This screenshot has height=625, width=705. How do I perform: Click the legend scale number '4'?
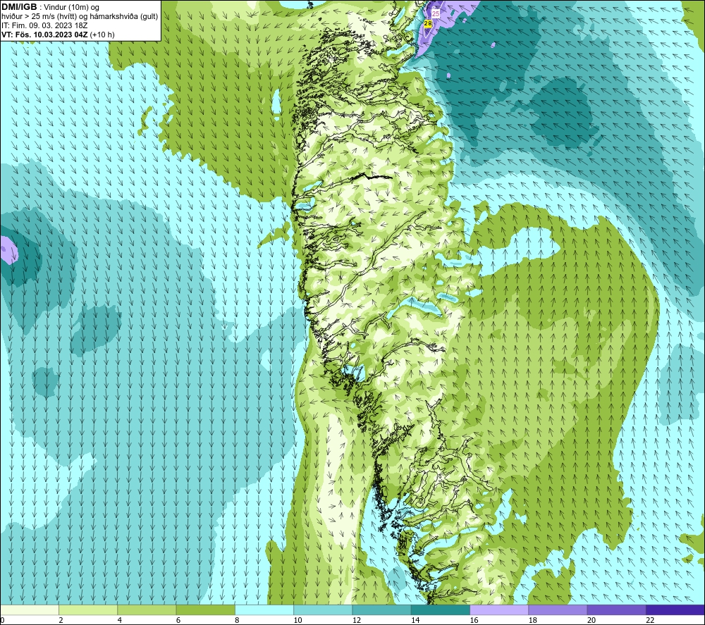(x=120, y=620)
